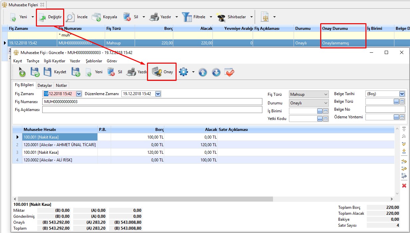The height and width of the screenshot is (233, 410).
Task: Click the blue up arrow icon
Action: (x=203, y=72)
